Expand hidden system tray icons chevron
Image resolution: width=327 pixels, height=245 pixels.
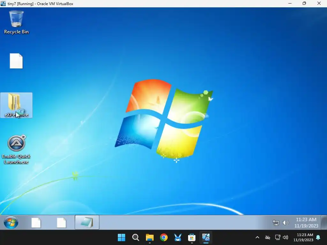pyautogui.click(x=257, y=237)
